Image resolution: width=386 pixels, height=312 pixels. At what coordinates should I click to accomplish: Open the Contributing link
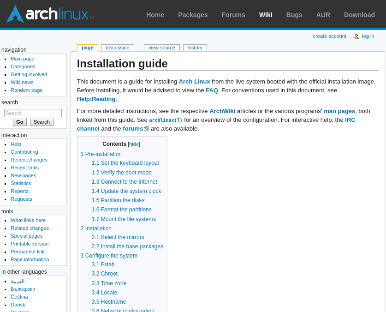24,152
